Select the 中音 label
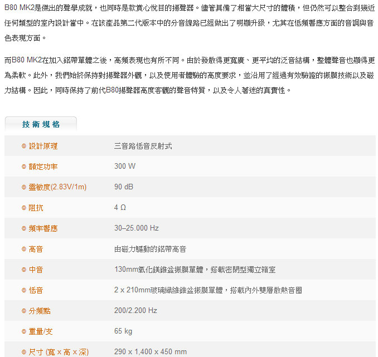The width and height of the screenshot is (378, 357). 36,270
